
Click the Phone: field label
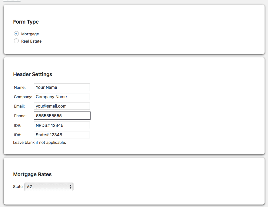(x=20, y=116)
